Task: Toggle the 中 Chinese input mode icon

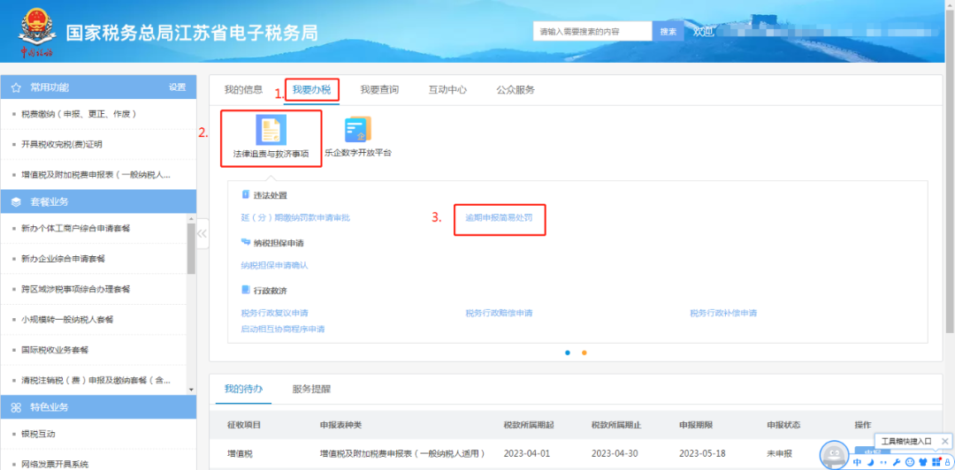Action: click(x=858, y=462)
